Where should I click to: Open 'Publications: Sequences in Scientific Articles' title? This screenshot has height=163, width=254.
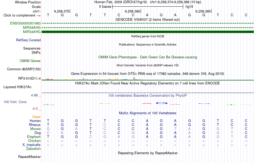click(148, 44)
